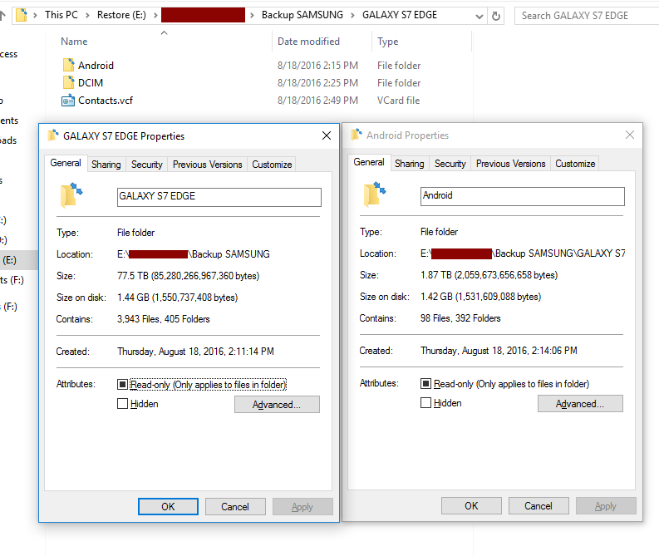Screen dimensions: 659x556
Task: Click Cancel in GALAXY S7 EDGE Properties
Action: click(235, 506)
